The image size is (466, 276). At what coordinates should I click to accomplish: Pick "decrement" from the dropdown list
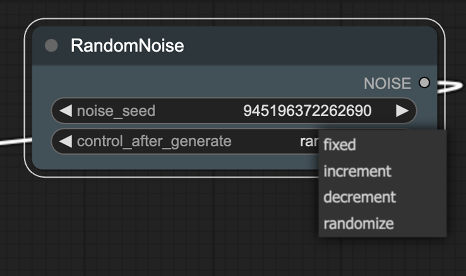pyautogui.click(x=359, y=197)
